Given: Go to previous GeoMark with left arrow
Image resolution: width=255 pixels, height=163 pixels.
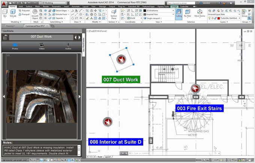Looking at the screenshot, I should point(75,37).
